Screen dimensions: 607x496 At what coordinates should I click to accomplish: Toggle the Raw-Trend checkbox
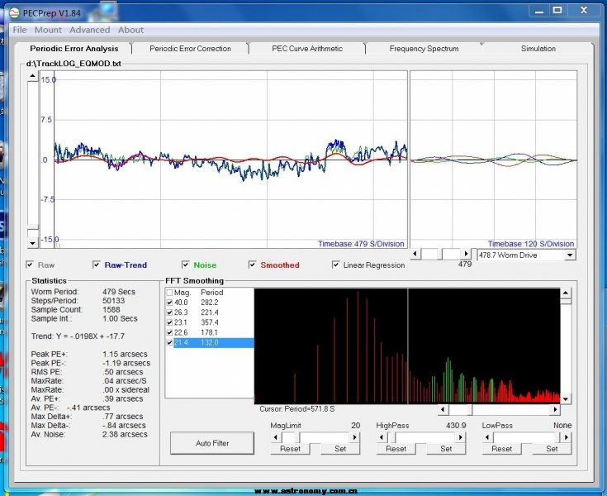pos(97,265)
